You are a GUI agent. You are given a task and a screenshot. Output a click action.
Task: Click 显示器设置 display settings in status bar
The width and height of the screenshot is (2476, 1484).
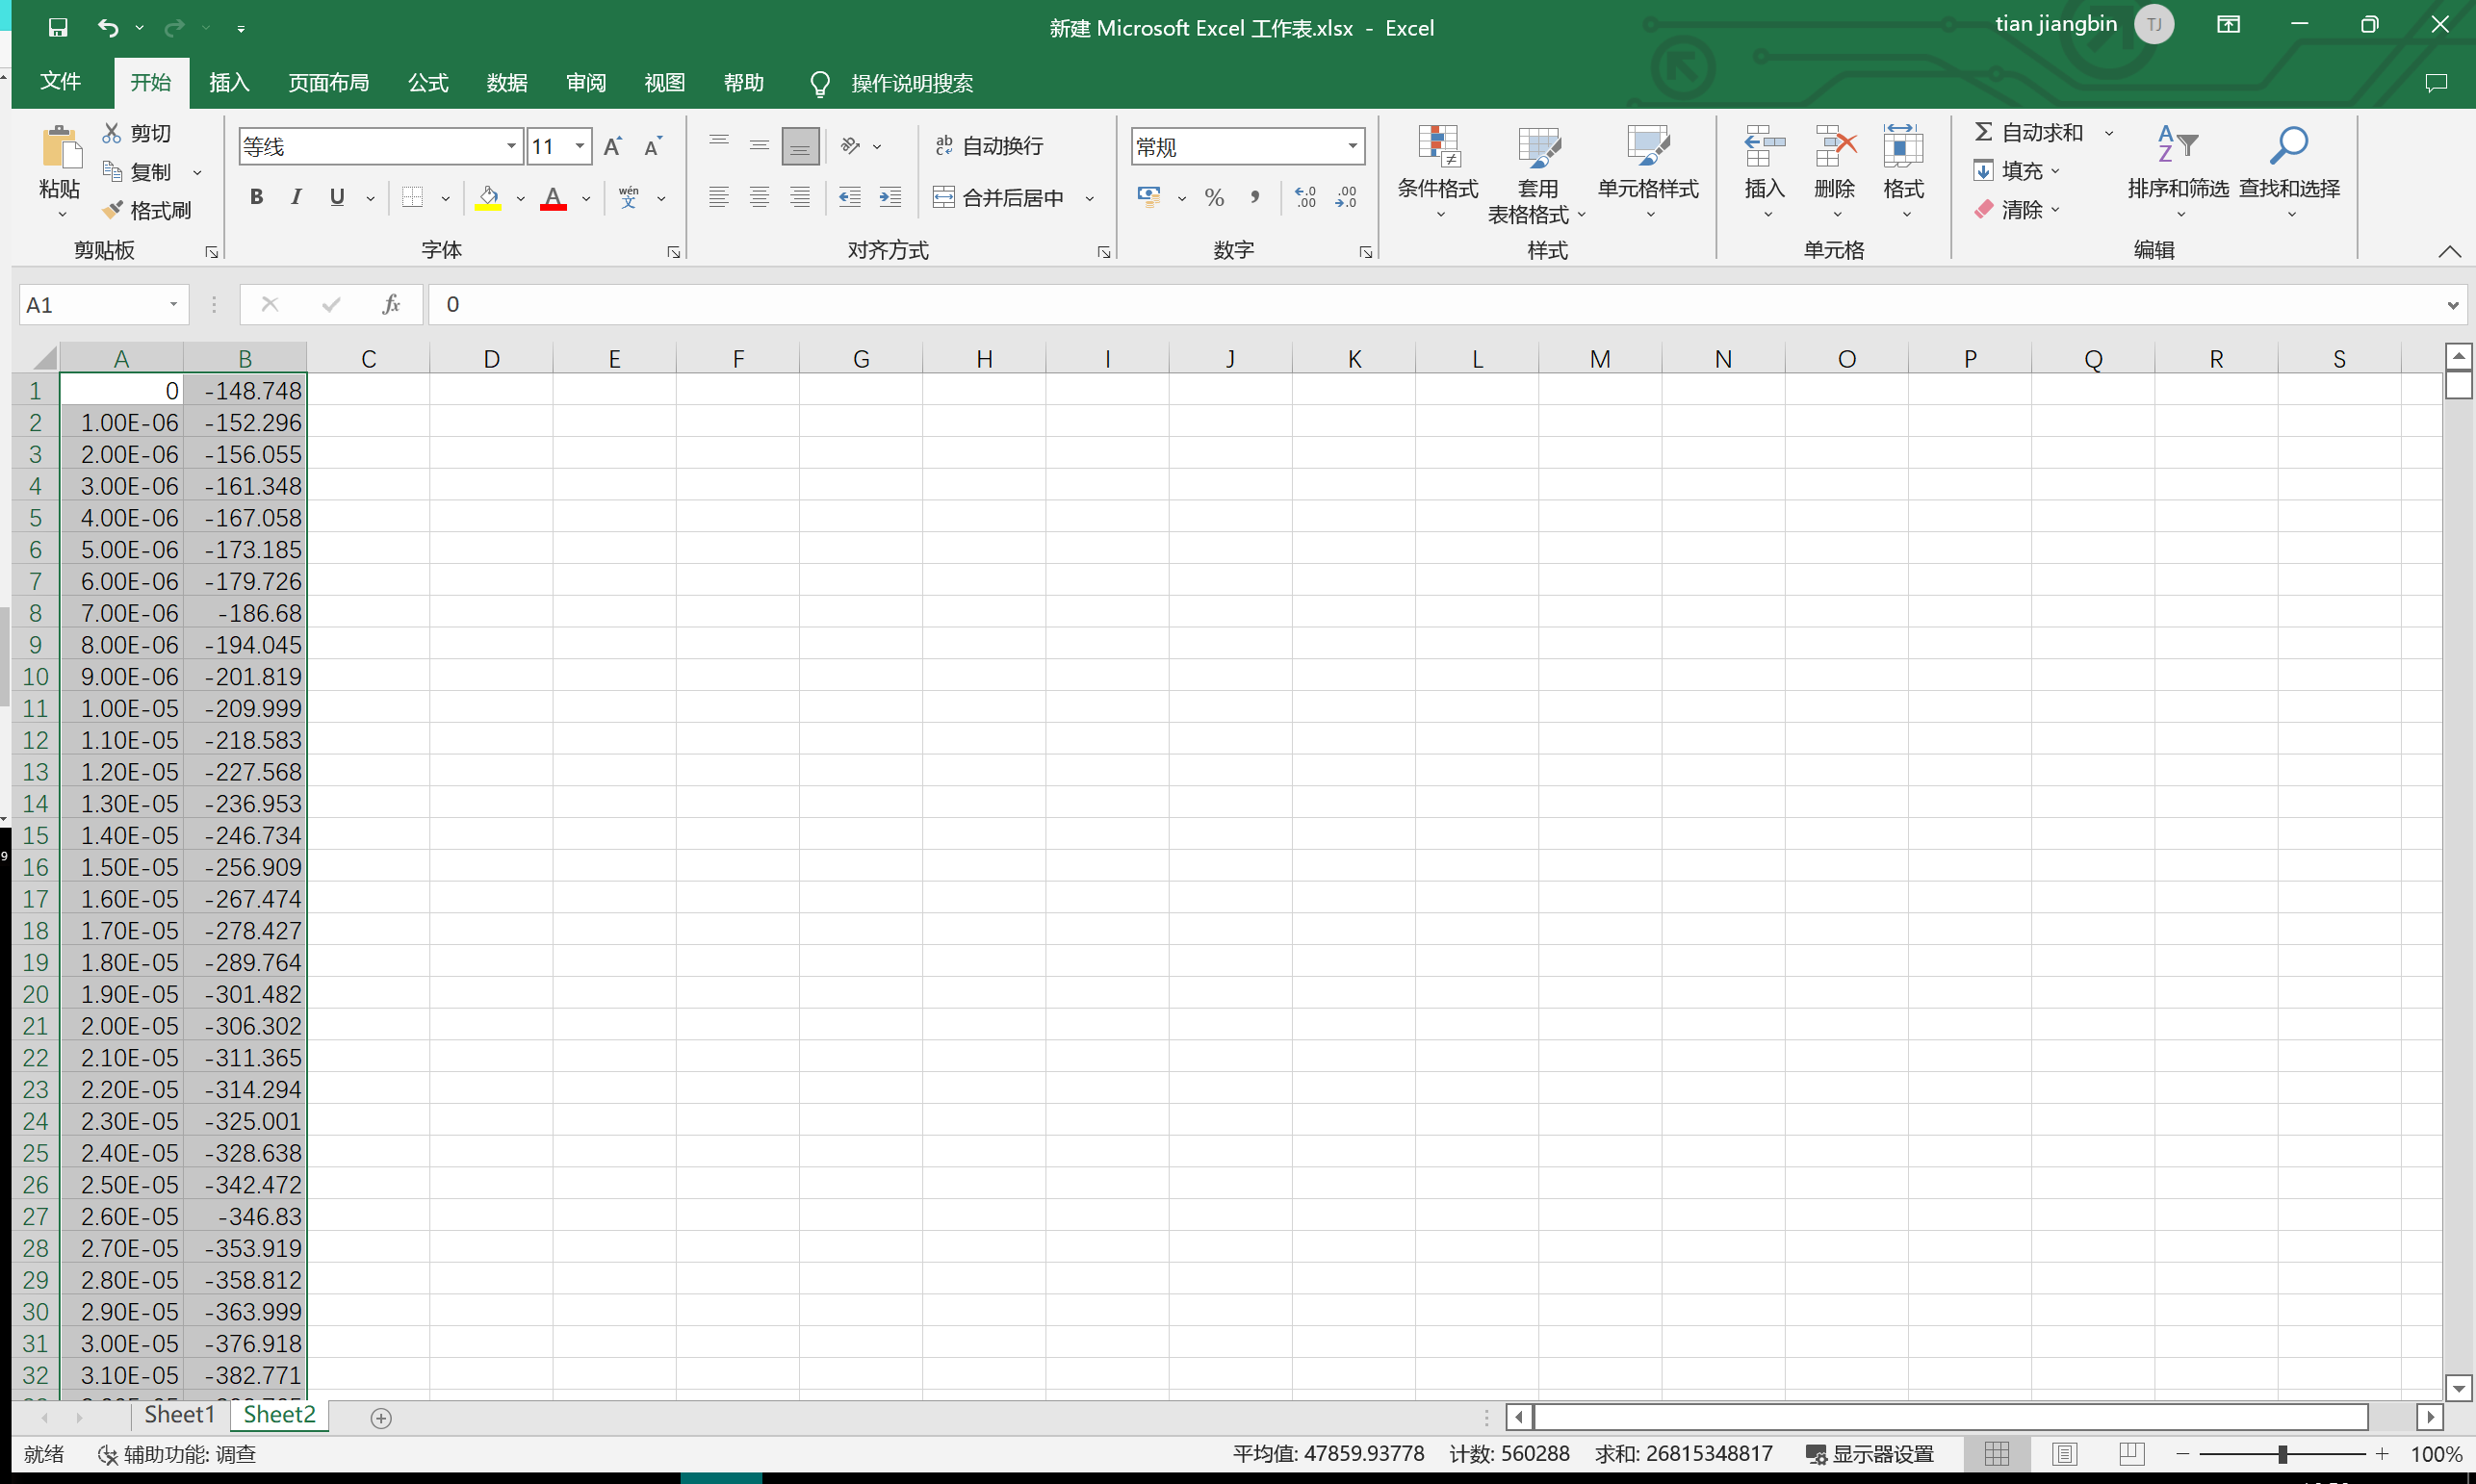pos(1869,1454)
